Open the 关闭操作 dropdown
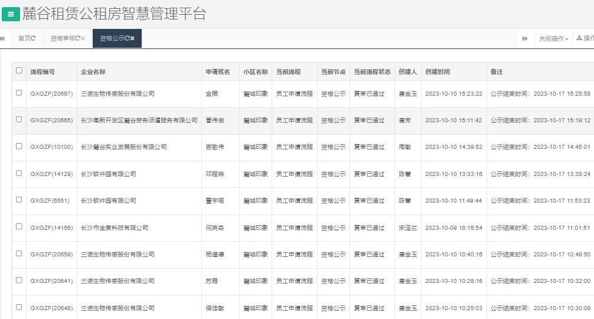This screenshot has width=594, height=319. pyautogui.click(x=553, y=38)
